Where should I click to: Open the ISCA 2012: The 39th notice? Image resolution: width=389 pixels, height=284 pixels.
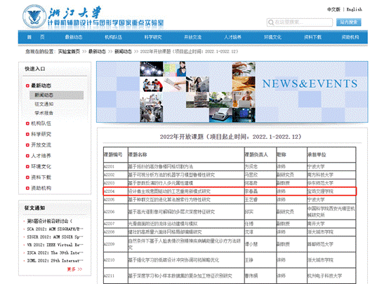(55, 252)
